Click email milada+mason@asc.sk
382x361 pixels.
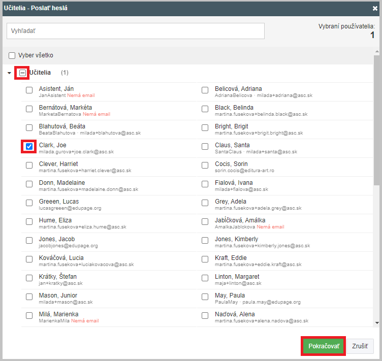click(66, 302)
